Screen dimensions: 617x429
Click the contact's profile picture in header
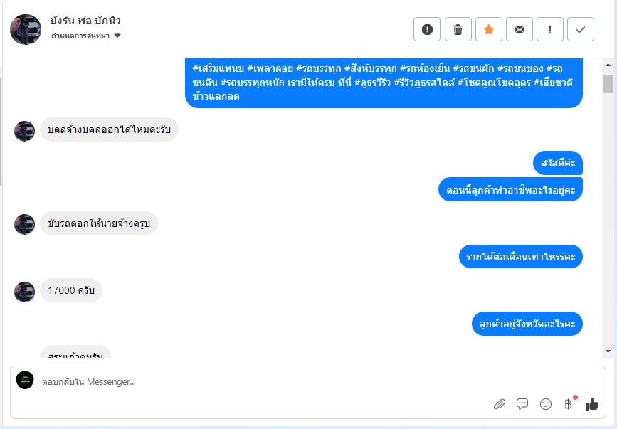(26, 29)
